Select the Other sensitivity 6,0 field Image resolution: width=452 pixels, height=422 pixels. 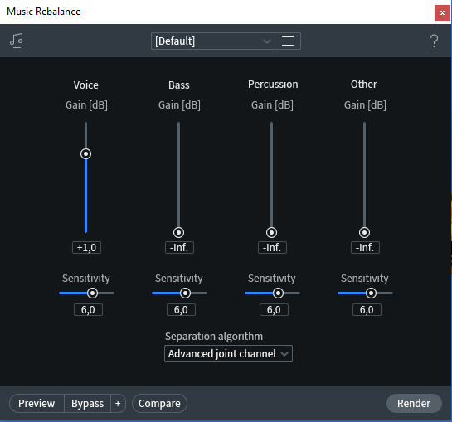click(x=367, y=309)
